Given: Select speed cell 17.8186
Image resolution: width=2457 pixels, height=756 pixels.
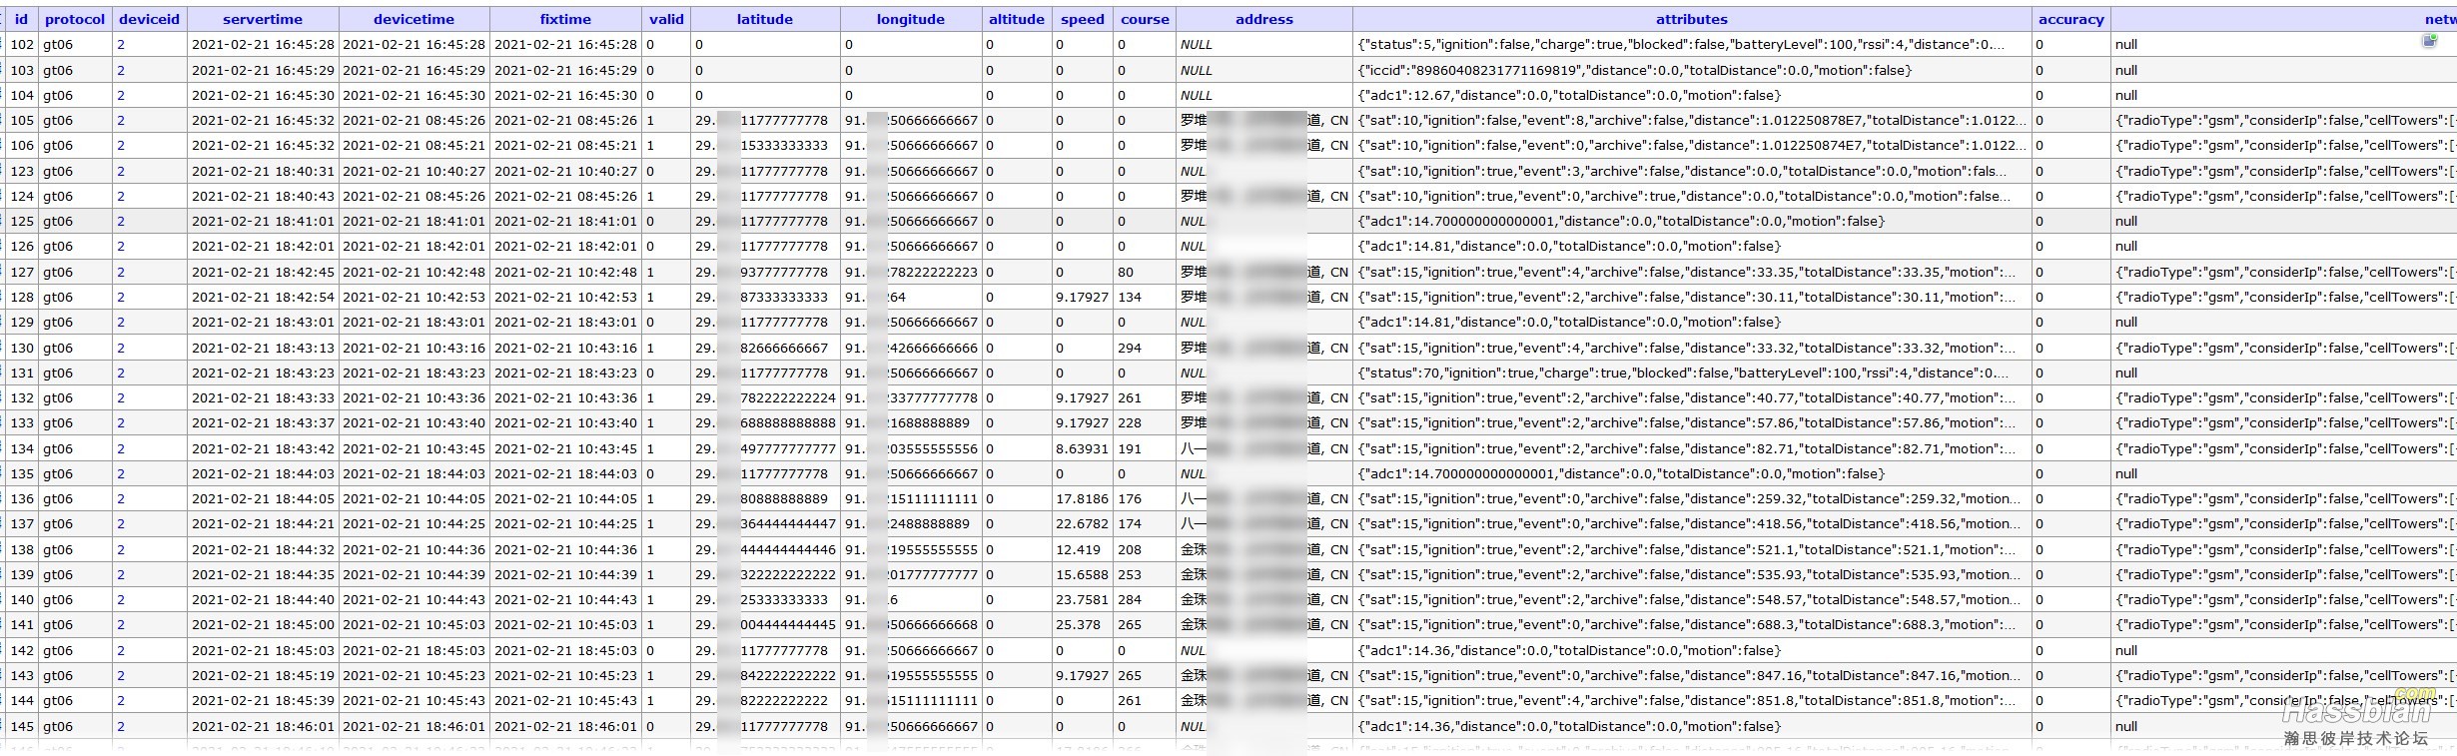Looking at the screenshot, I should tap(1083, 499).
